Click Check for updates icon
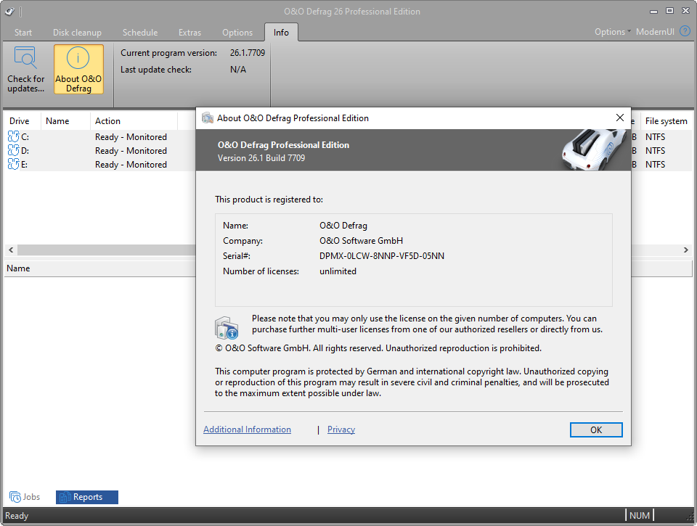Viewport: 697px width, 526px height. point(25,58)
